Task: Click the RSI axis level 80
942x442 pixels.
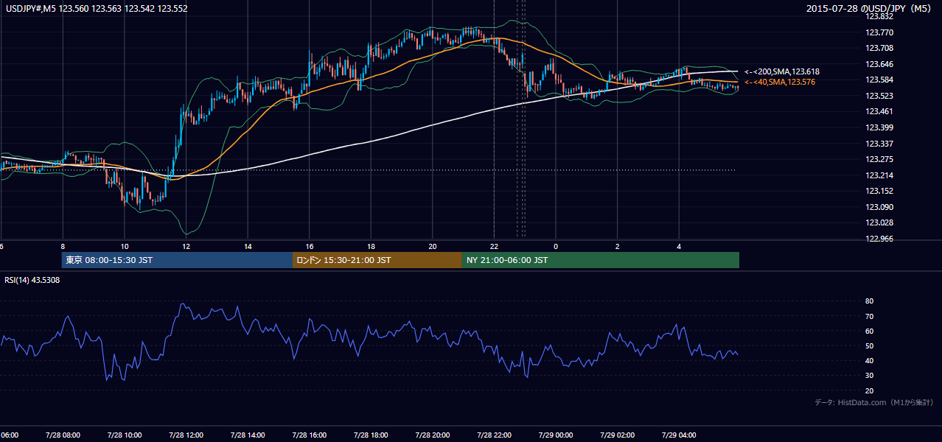Action: pyautogui.click(x=869, y=301)
